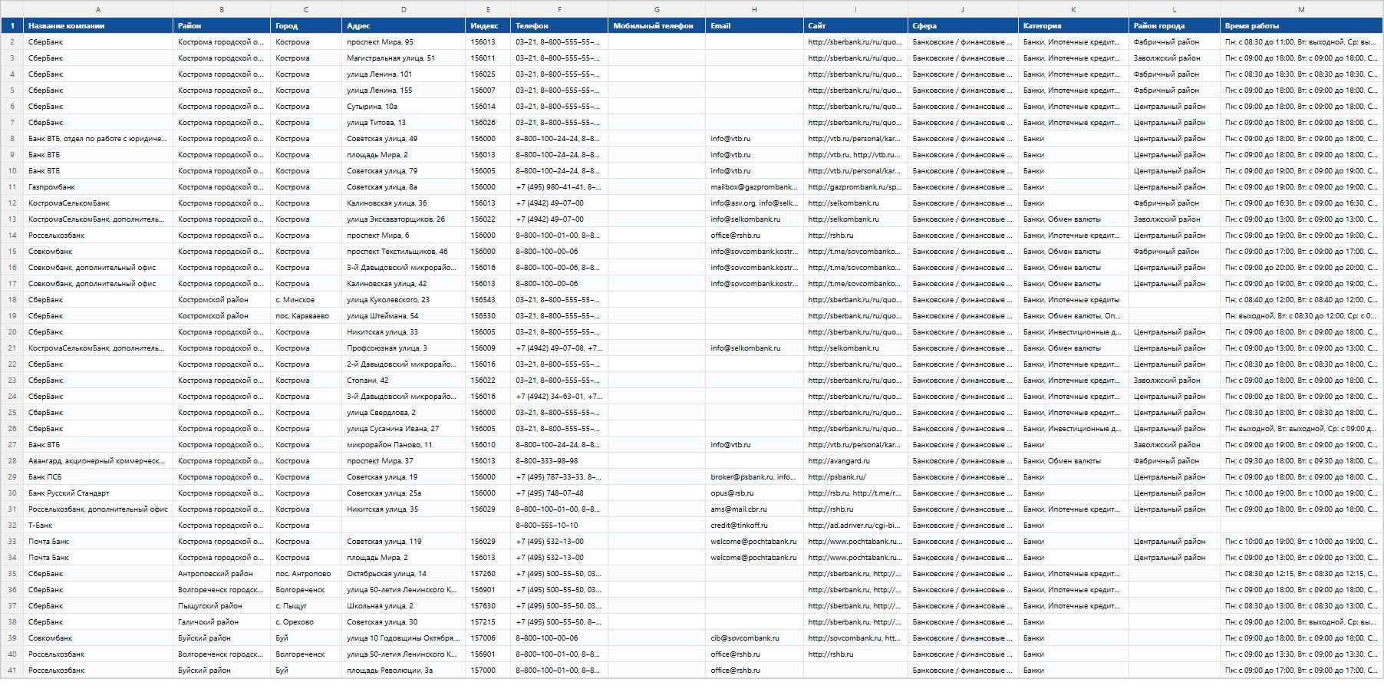
Task: Click postal index cell '156010'
Action: pyautogui.click(x=488, y=445)
